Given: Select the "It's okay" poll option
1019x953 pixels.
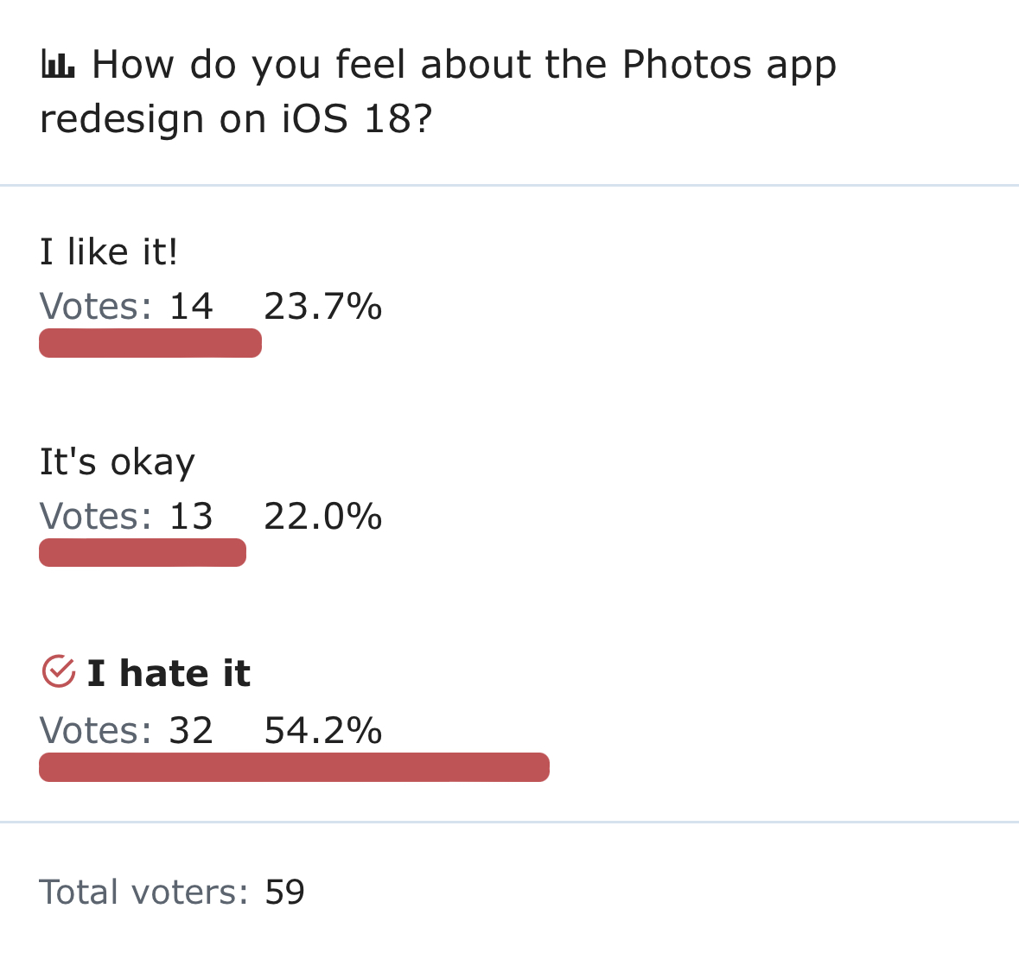Looking at the screenshot, I should click(x=117, y=462).
